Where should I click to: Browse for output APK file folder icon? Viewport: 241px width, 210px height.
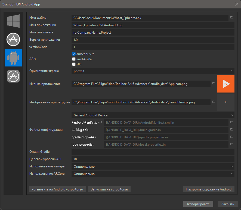click(232, 18)
